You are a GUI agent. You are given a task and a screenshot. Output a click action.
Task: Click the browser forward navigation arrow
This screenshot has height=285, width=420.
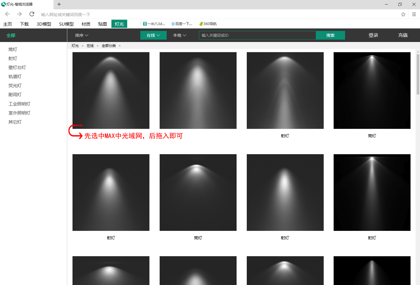pyautogui.click(x=19, y=14)
